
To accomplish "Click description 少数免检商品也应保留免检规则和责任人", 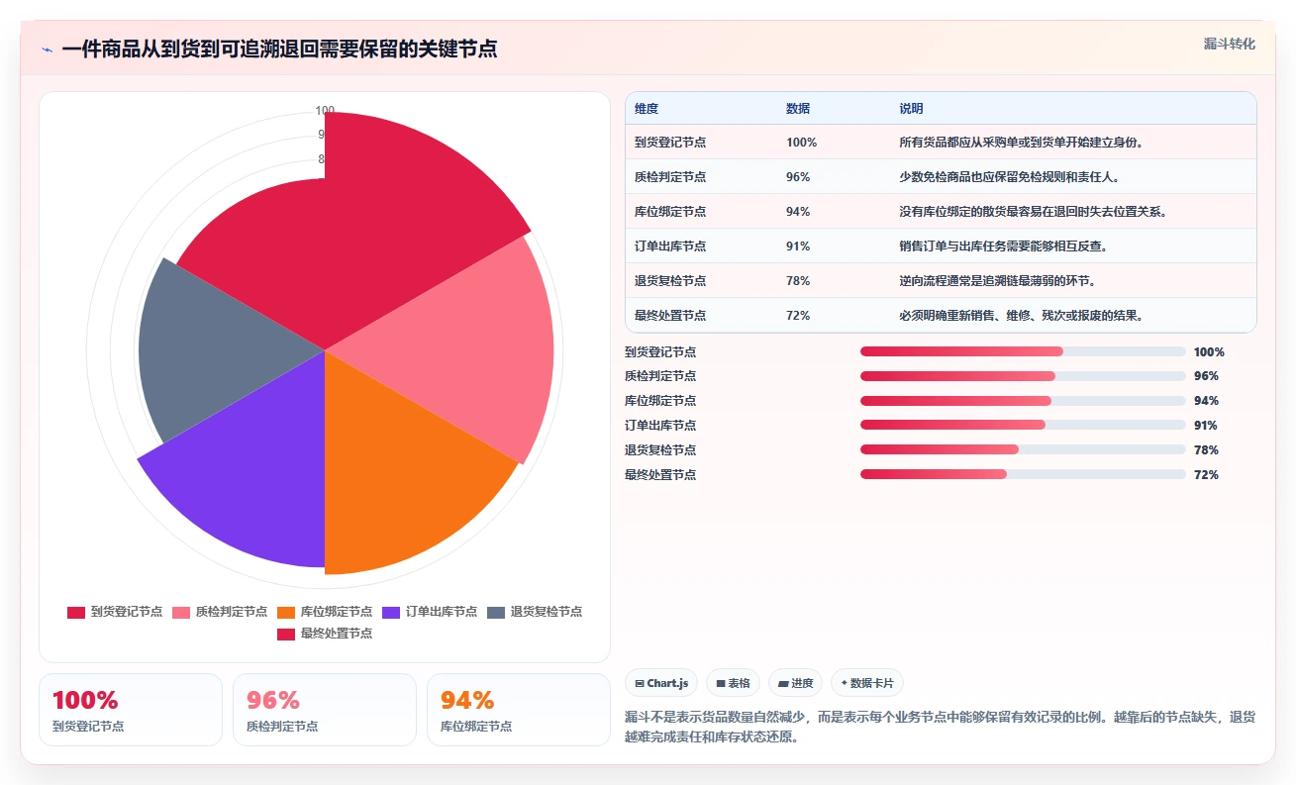I will pyautogui.click(x=1009, y=177).
